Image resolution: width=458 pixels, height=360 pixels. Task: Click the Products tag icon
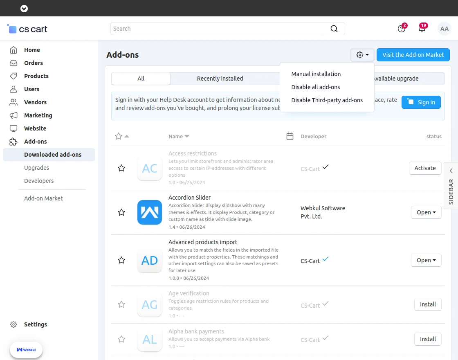[13, 76]
